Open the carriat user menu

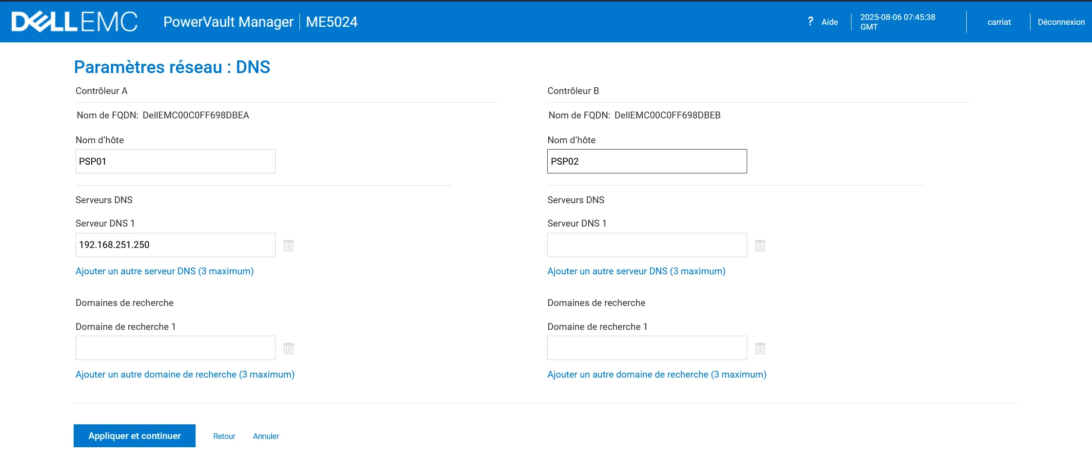click(999, 22)
